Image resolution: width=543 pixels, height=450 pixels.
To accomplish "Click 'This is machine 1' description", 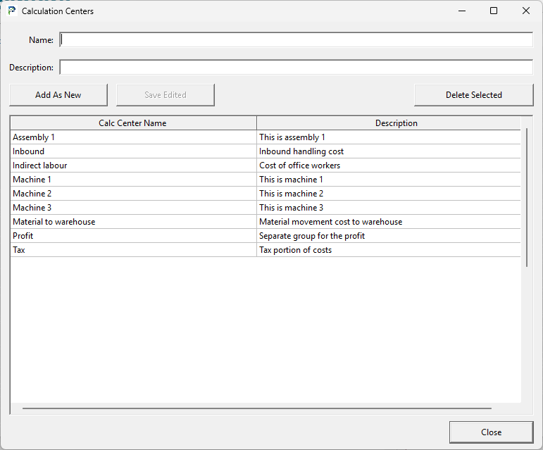I will (x=389, y=180).
